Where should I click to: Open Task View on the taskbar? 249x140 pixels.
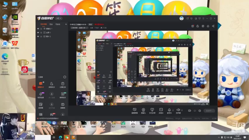coord(54,137)
